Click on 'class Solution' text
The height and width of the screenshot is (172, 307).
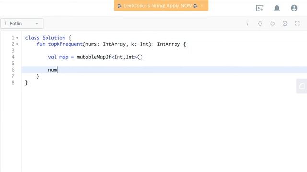[x=45, y=38]
